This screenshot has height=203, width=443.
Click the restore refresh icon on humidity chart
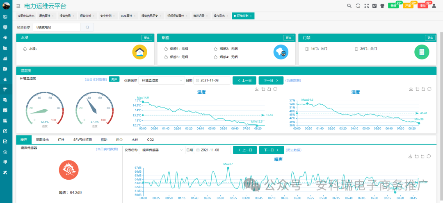click(429, 89)
